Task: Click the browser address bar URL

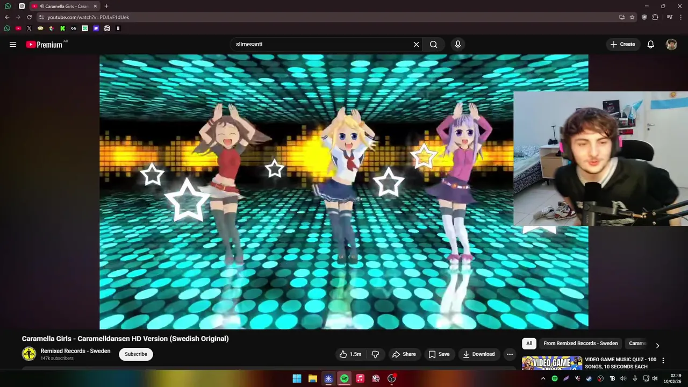Action: pyautogui.click(x=88, y=17)
